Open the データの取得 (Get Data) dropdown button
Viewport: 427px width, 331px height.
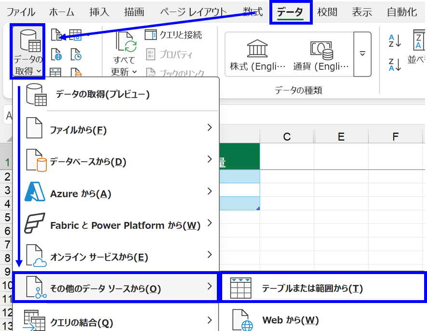click(x=27, y=52)
